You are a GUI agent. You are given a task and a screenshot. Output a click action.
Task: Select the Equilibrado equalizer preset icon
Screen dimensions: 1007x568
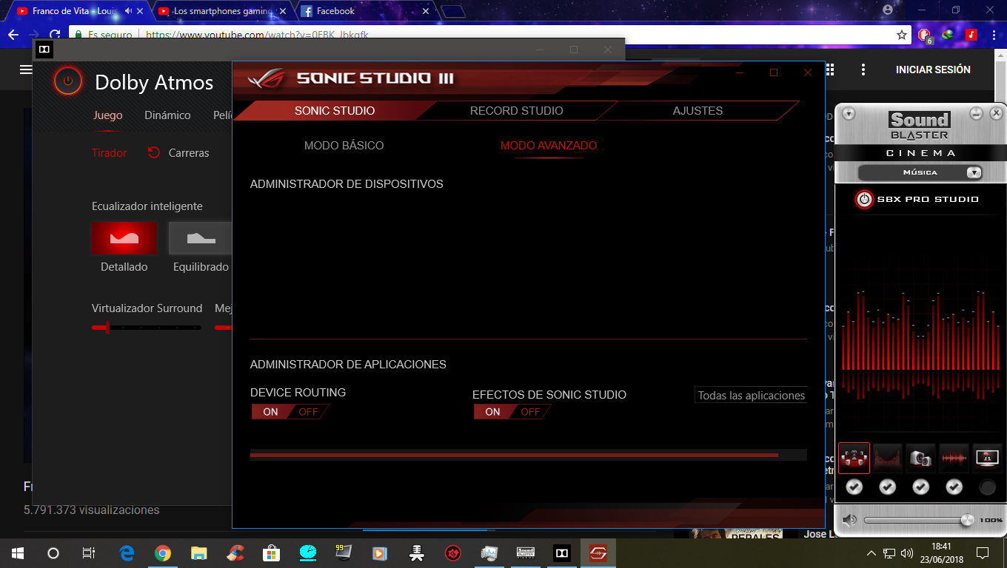tap(201, 238)
